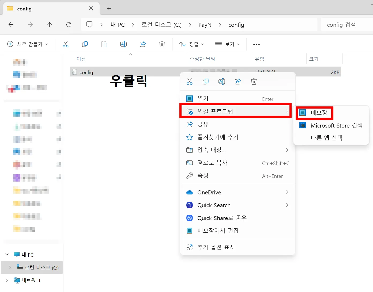Close the config tab
373x292 pixels.
(x=91, y=8)
